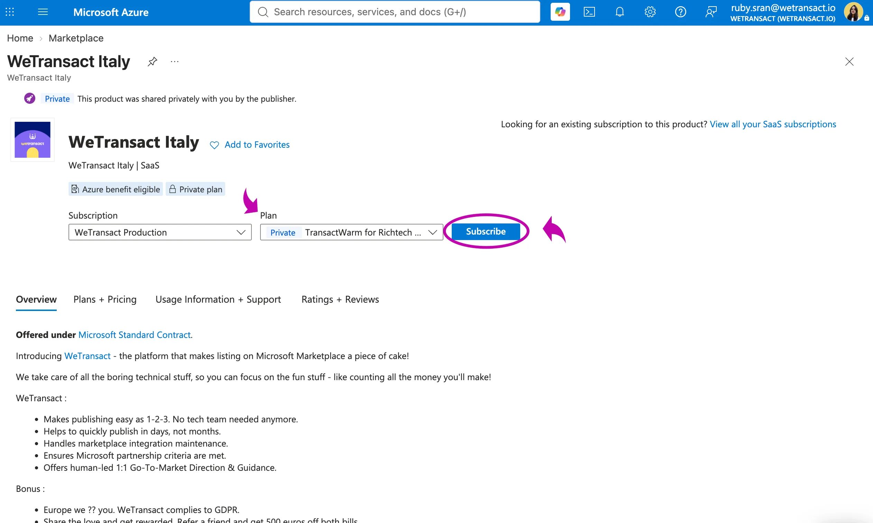Open View all your SaaS subscriptions link
Image resolution: width=873 pixels, height=523 pixels.
coord(773,124)
